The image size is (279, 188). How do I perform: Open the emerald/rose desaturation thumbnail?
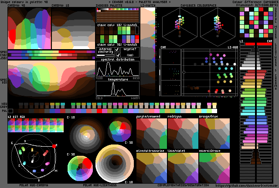pos(214,168)
